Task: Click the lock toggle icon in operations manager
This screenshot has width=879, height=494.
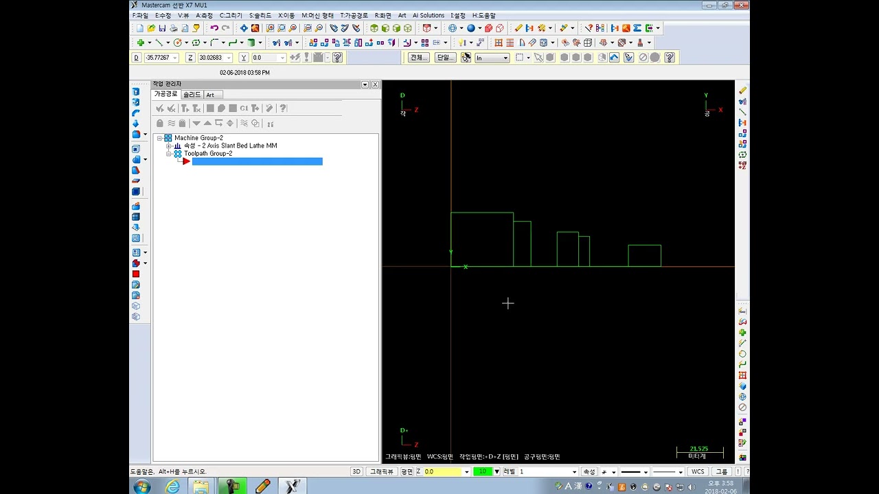Action: 160,123
